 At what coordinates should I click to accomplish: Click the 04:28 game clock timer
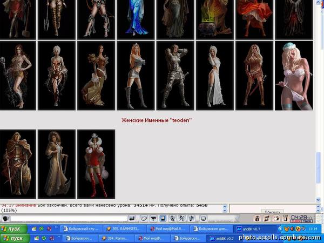301,218
